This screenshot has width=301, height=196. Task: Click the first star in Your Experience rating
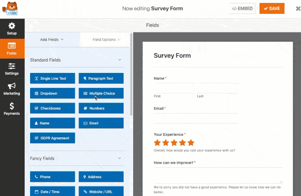pos(158,143)
